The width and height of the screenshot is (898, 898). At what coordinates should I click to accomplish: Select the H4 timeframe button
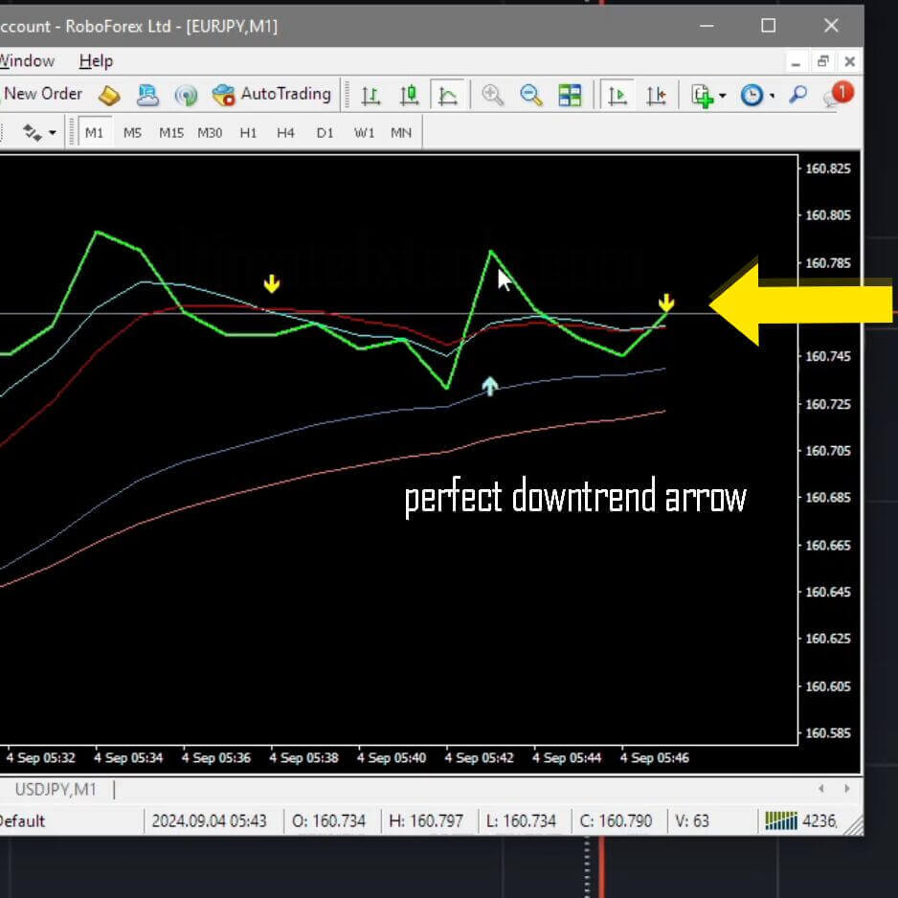[284, 133]
